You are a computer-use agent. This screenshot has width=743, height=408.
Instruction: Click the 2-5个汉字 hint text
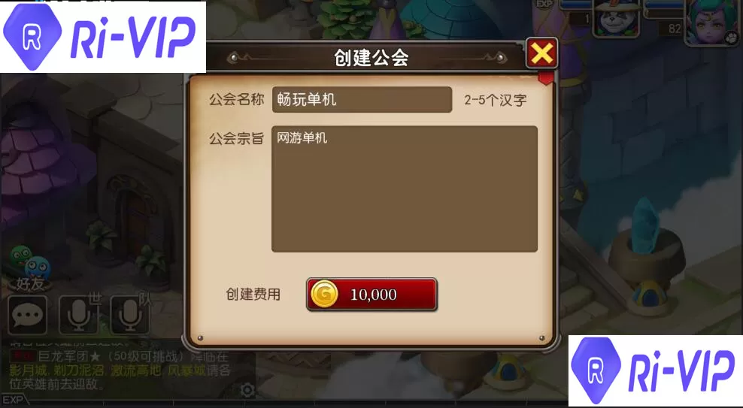(495, 100)
